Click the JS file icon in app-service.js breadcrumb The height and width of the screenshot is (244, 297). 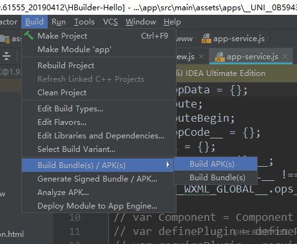tap(206, 39)
